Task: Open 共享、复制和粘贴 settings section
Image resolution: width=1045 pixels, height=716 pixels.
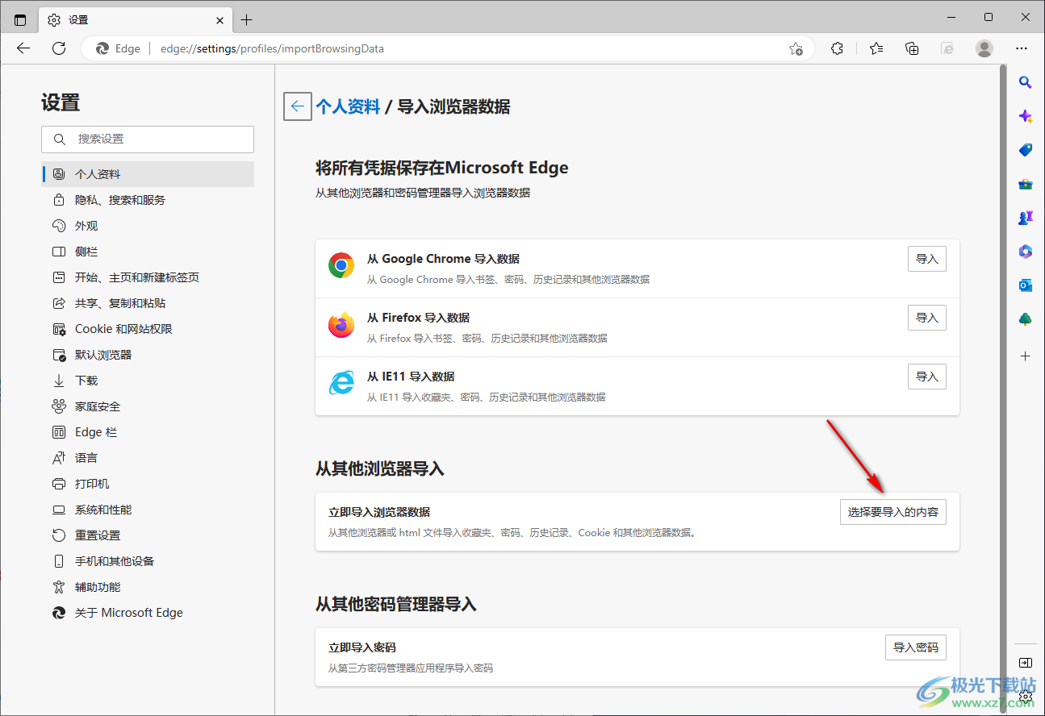Action: [148, 303]
